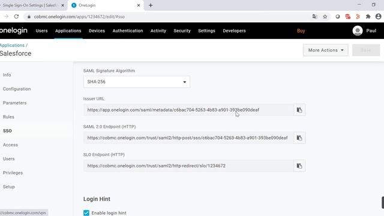Open the SAML Signature Algorithm dropdown

(x=137, y=82)
